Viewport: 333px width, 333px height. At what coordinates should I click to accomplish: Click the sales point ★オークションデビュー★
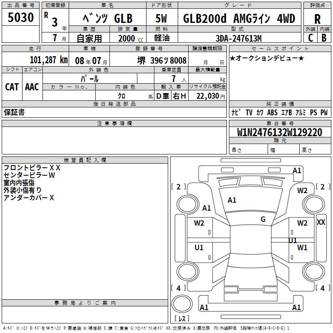tap(267, 58)
